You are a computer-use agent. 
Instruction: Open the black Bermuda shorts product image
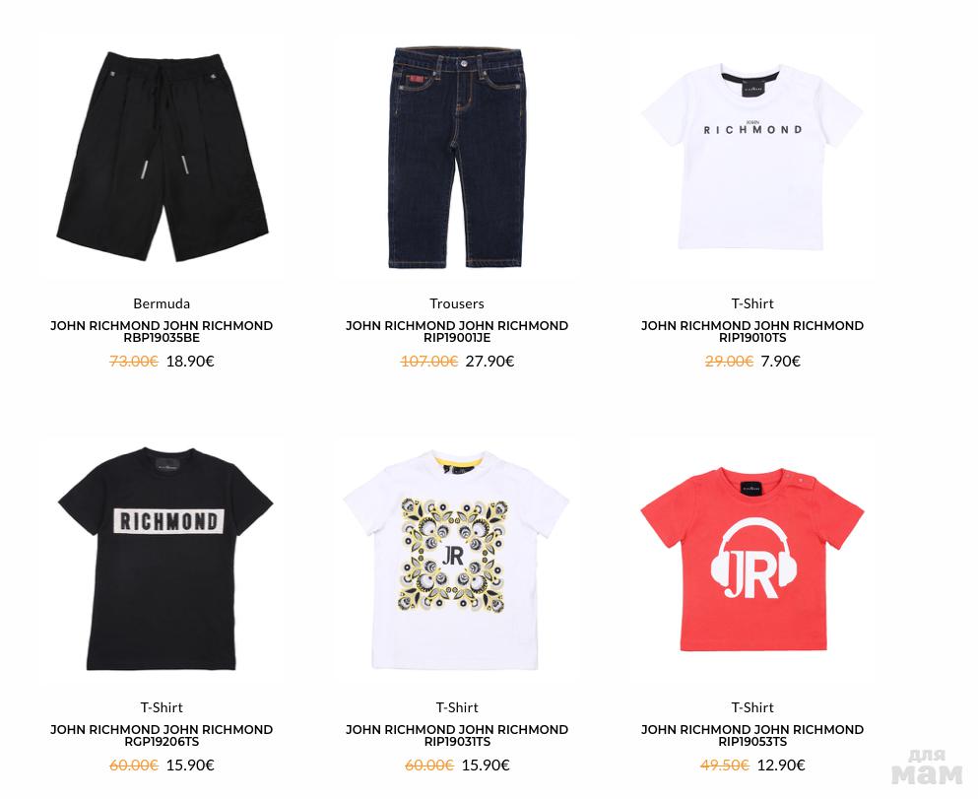[163, 158]
